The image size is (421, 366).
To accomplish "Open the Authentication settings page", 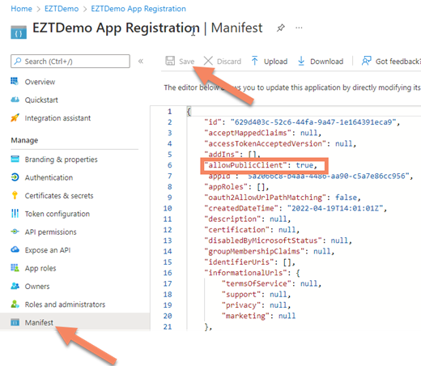I will pos(49,177).
